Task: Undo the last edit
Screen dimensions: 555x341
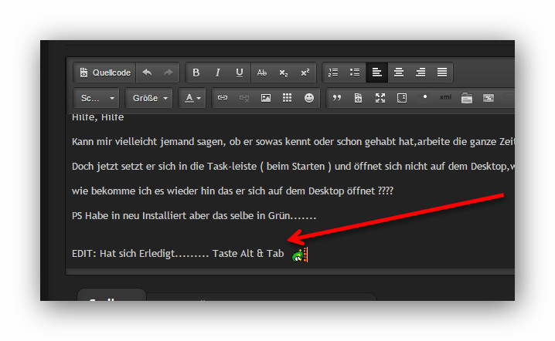Action: coord(147,73)
